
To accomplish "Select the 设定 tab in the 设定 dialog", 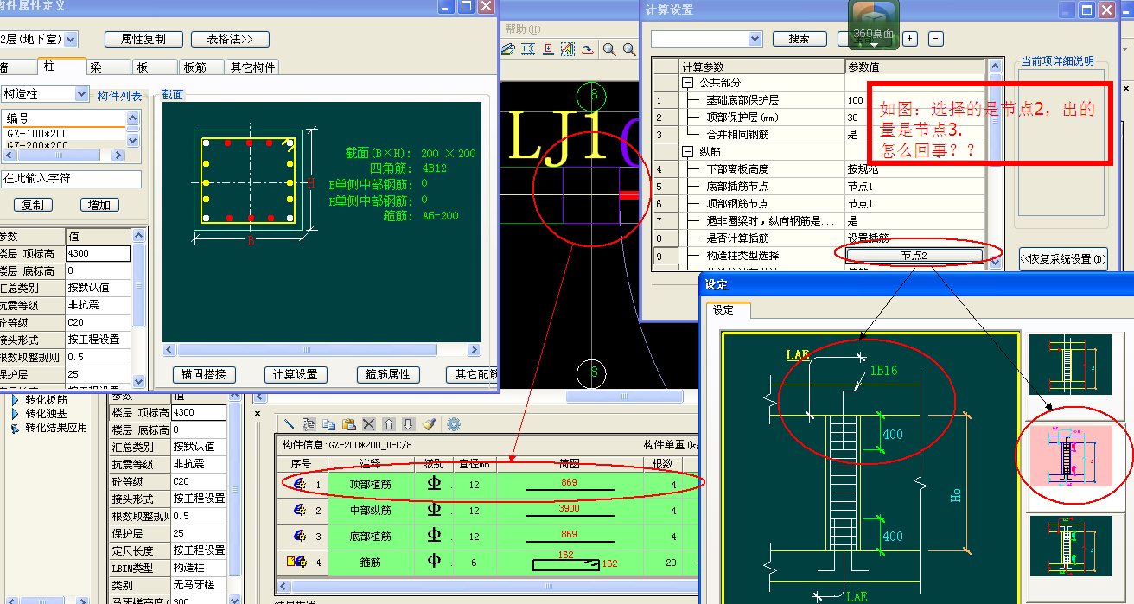I will (729, 310).
